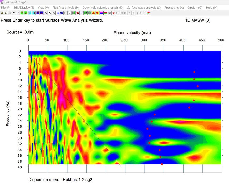Click the 'Source= 0.0m' label
Viewport: 229px width, 184px height.
pos(20,32)
